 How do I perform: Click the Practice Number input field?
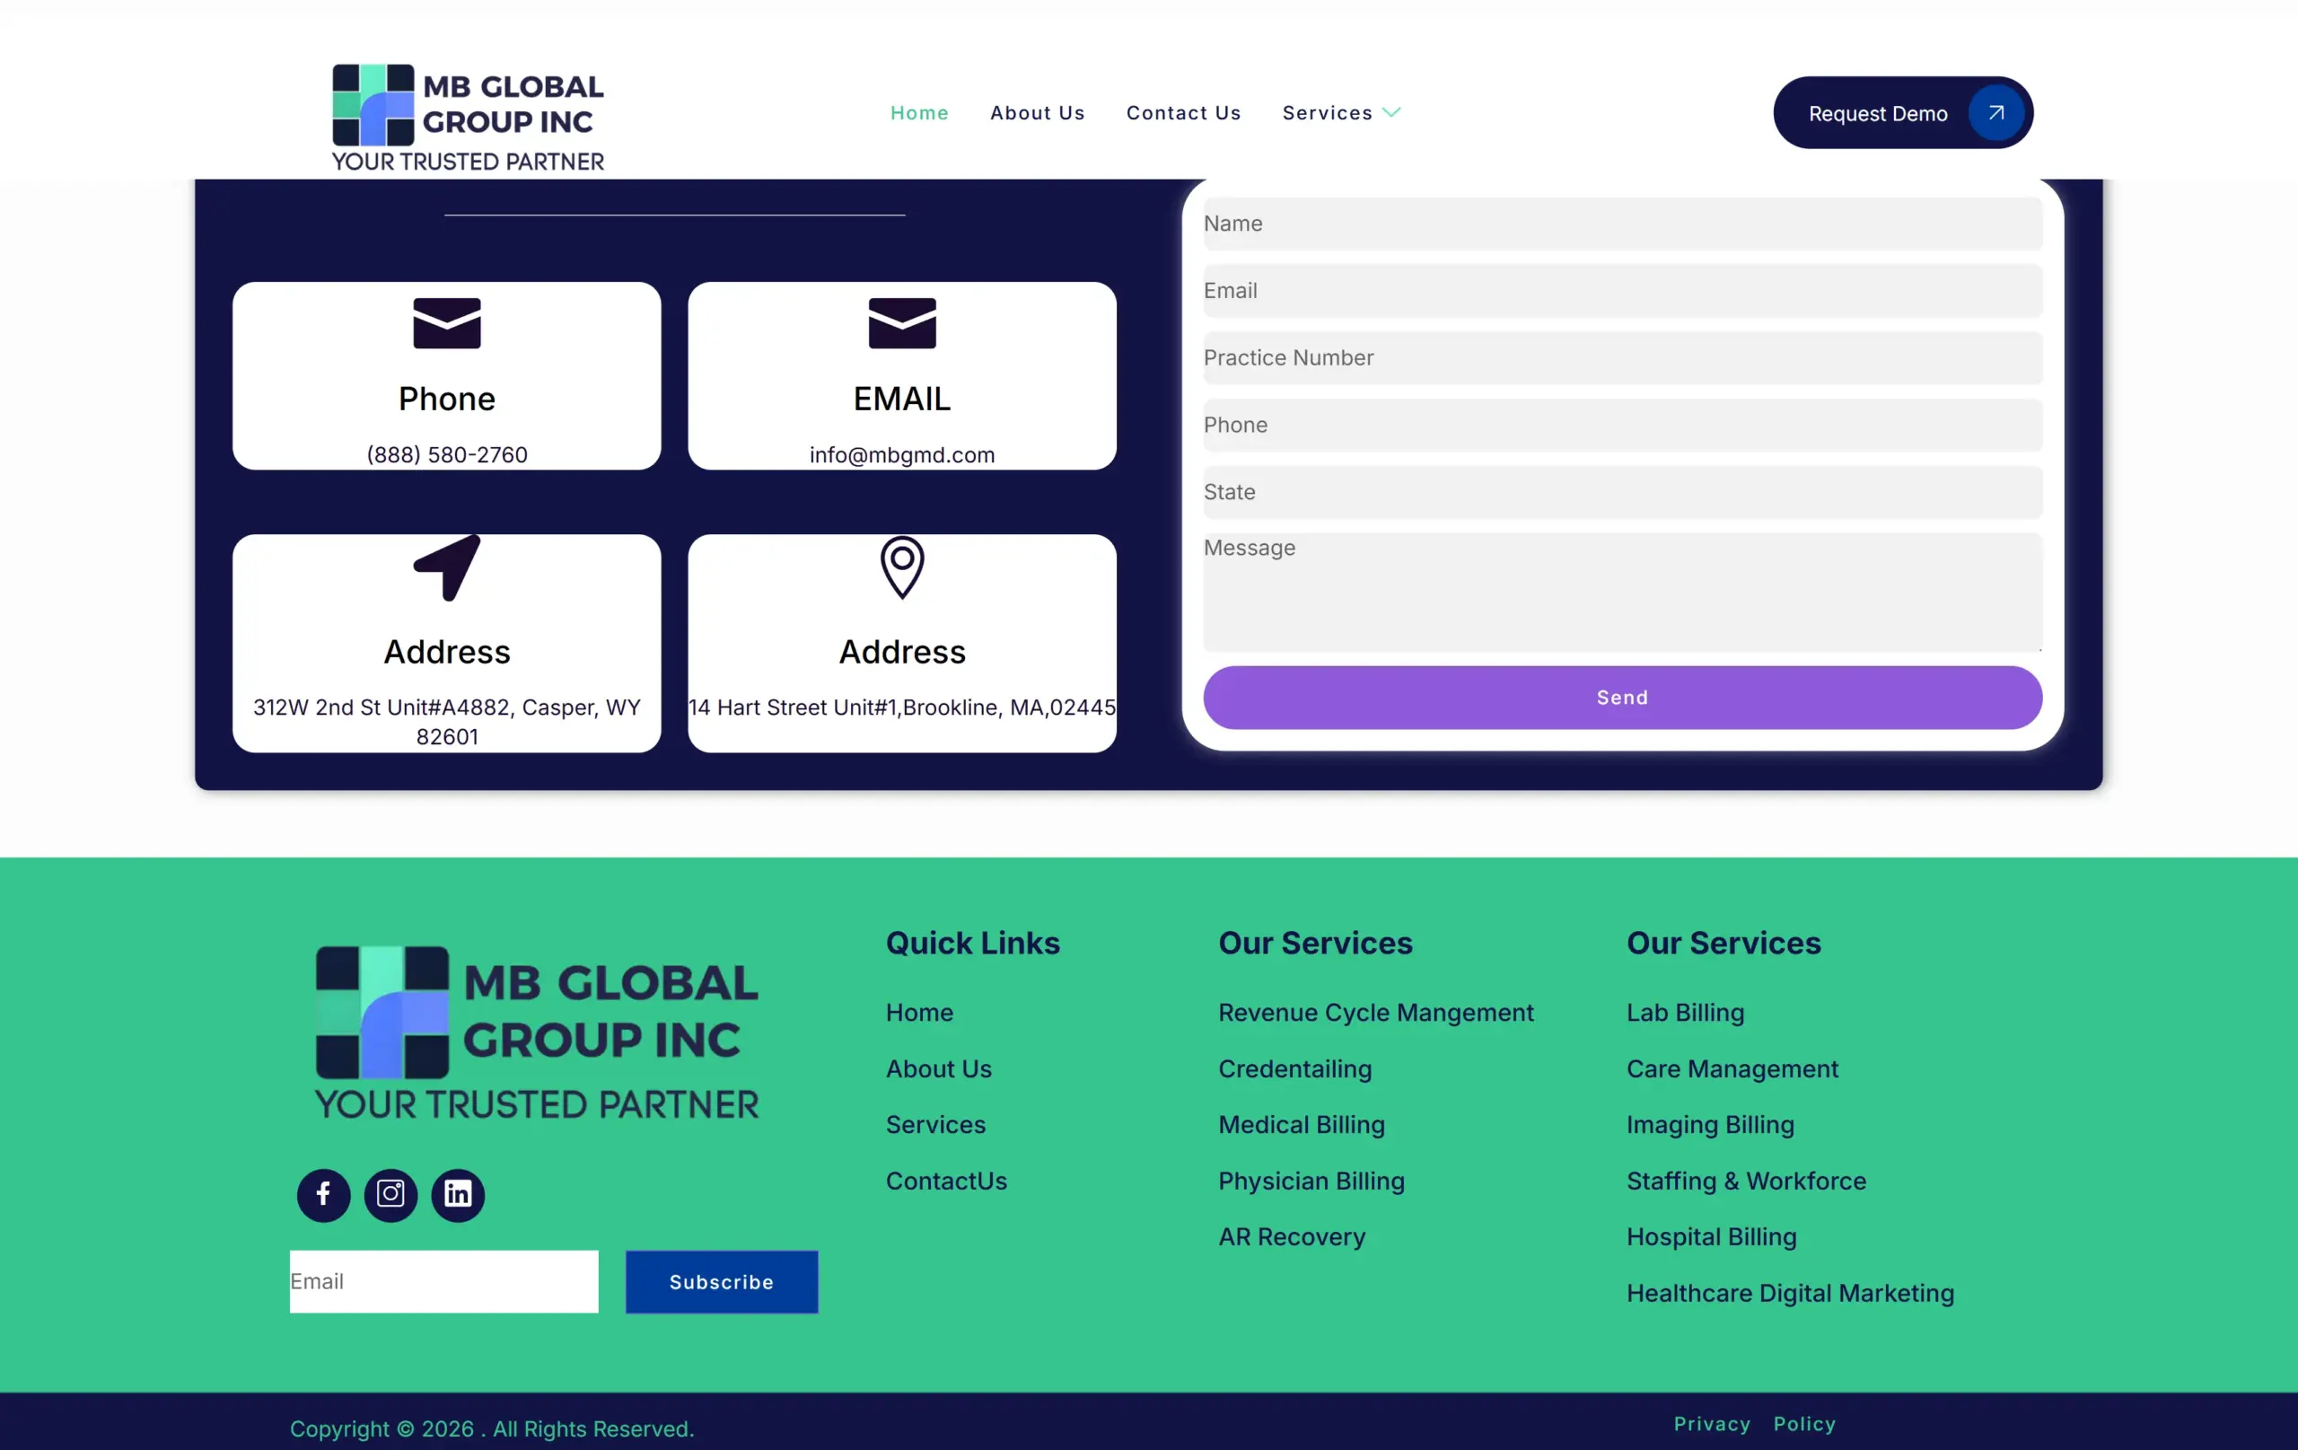click(1622, 358)
